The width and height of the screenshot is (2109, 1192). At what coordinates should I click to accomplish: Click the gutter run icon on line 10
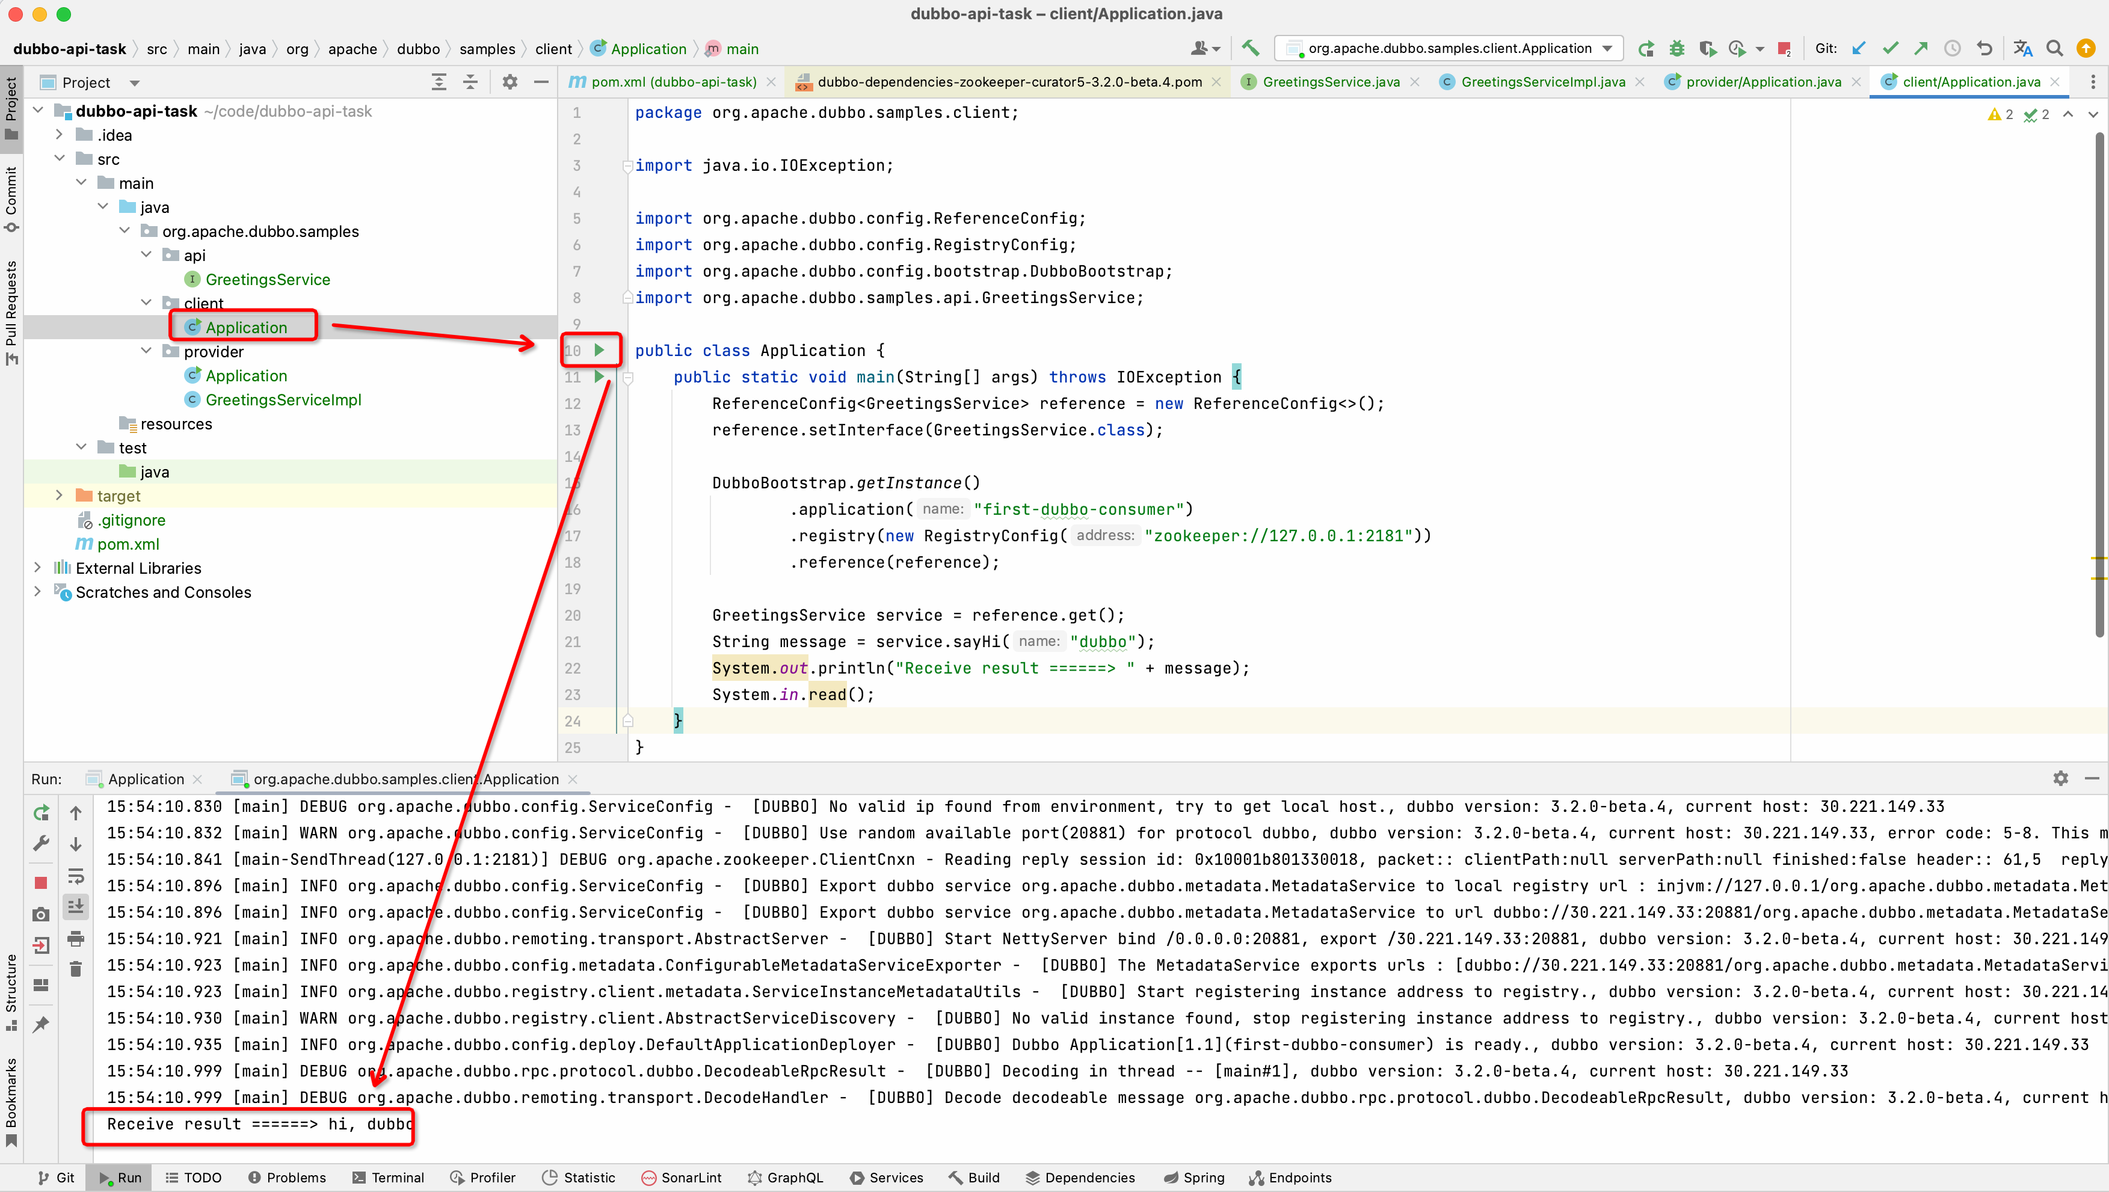pyautogui.click(x=599, y=351)
